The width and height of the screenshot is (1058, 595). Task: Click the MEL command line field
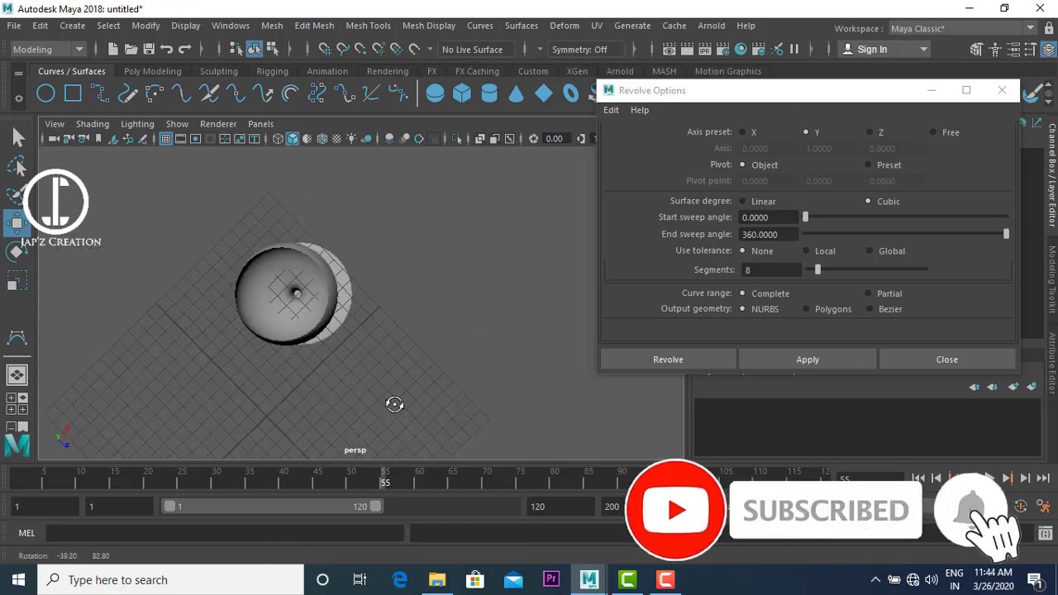(225, 534)
